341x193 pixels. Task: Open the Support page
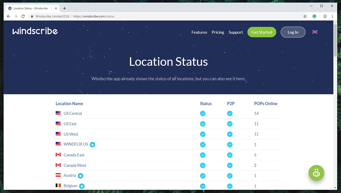click(236, 32)
